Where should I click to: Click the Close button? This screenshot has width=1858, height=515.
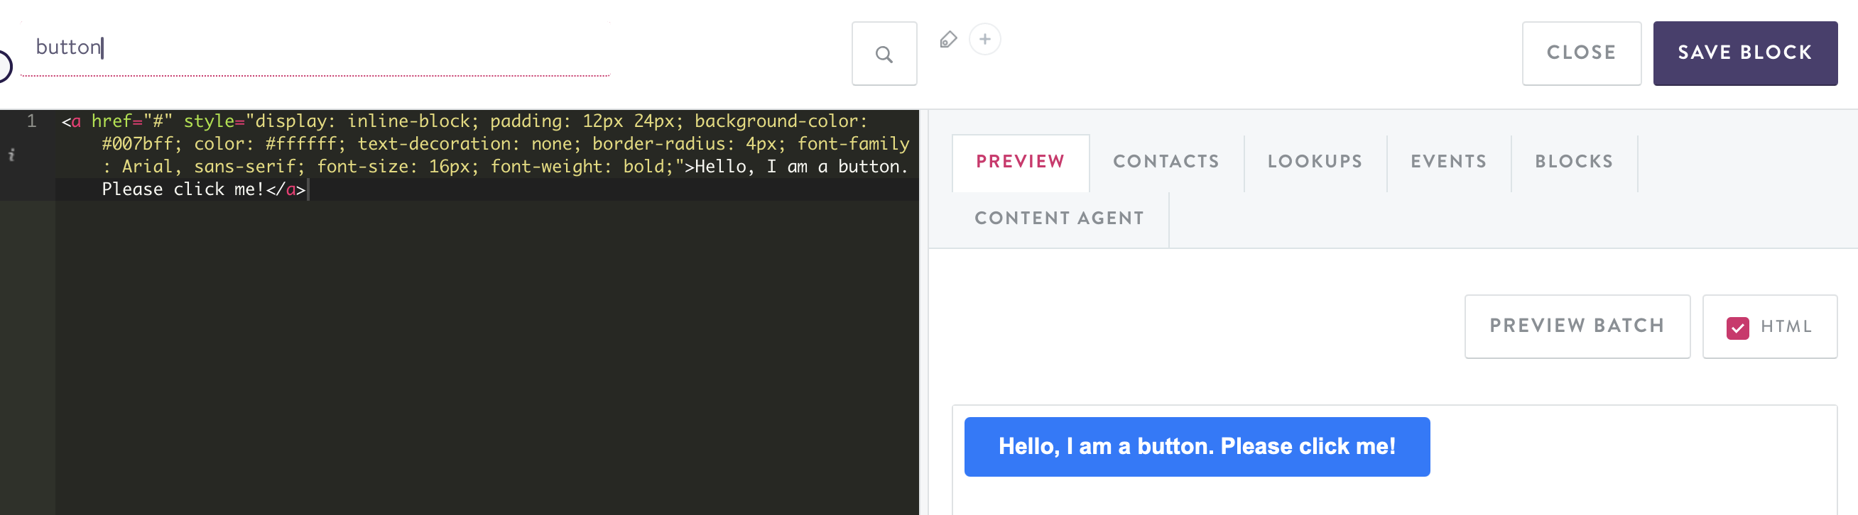[1581, 53]
